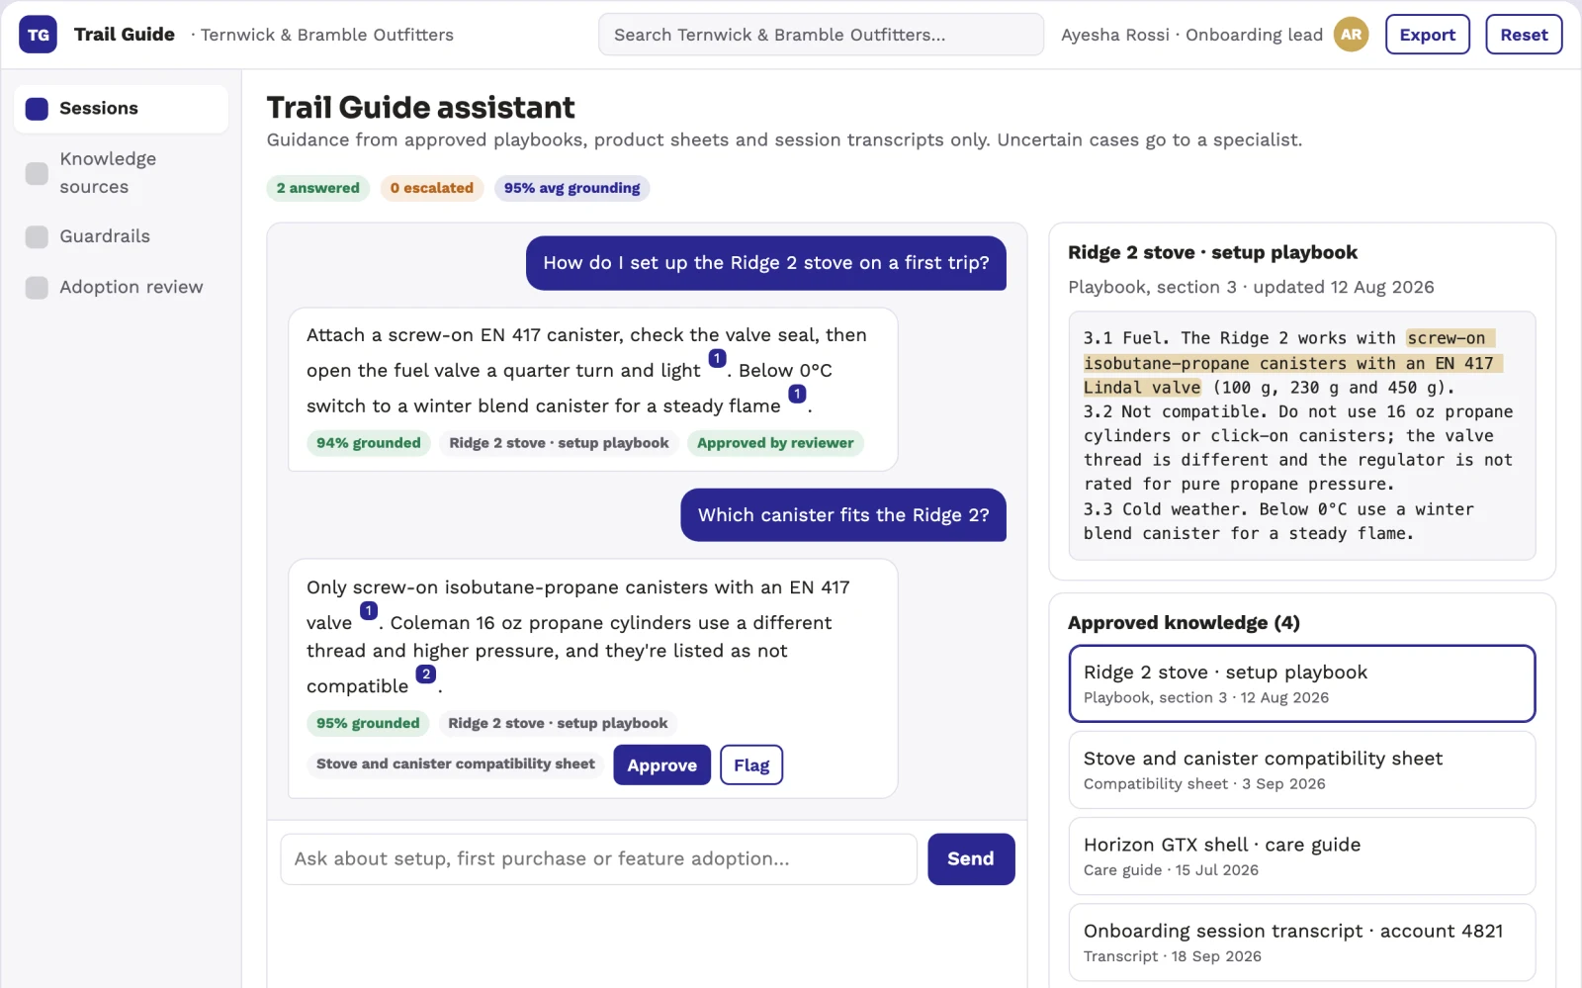Open the Sessions section
Viewport: 1582px width, 988px height.
121,109
